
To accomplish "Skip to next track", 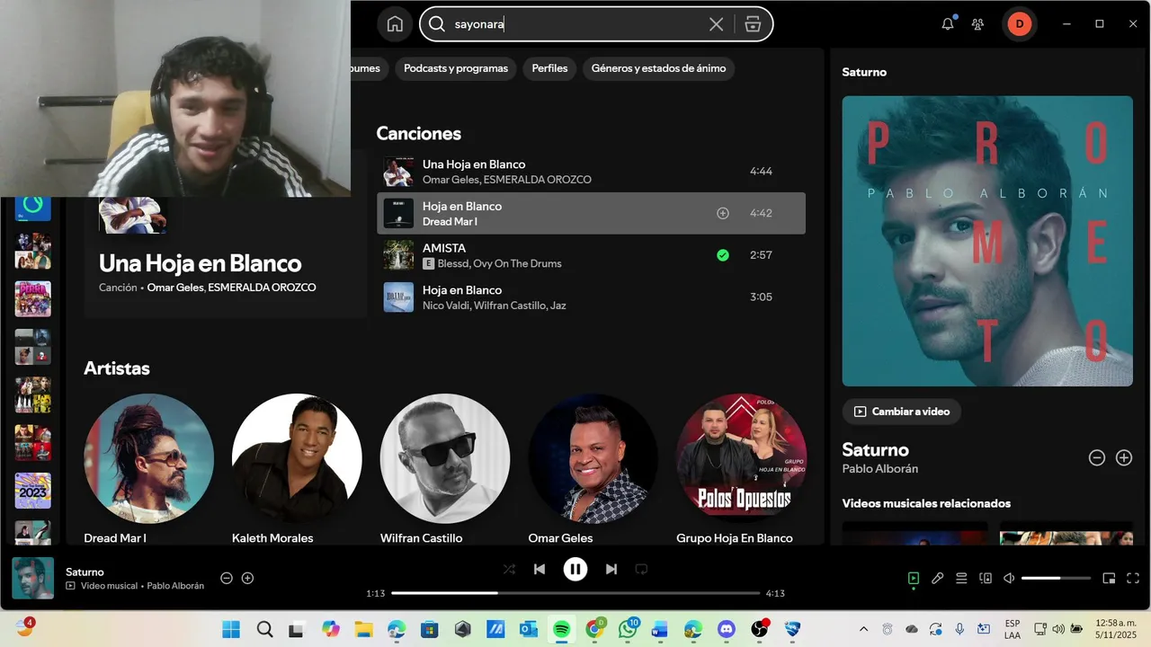I will click(x=611, y=569).
